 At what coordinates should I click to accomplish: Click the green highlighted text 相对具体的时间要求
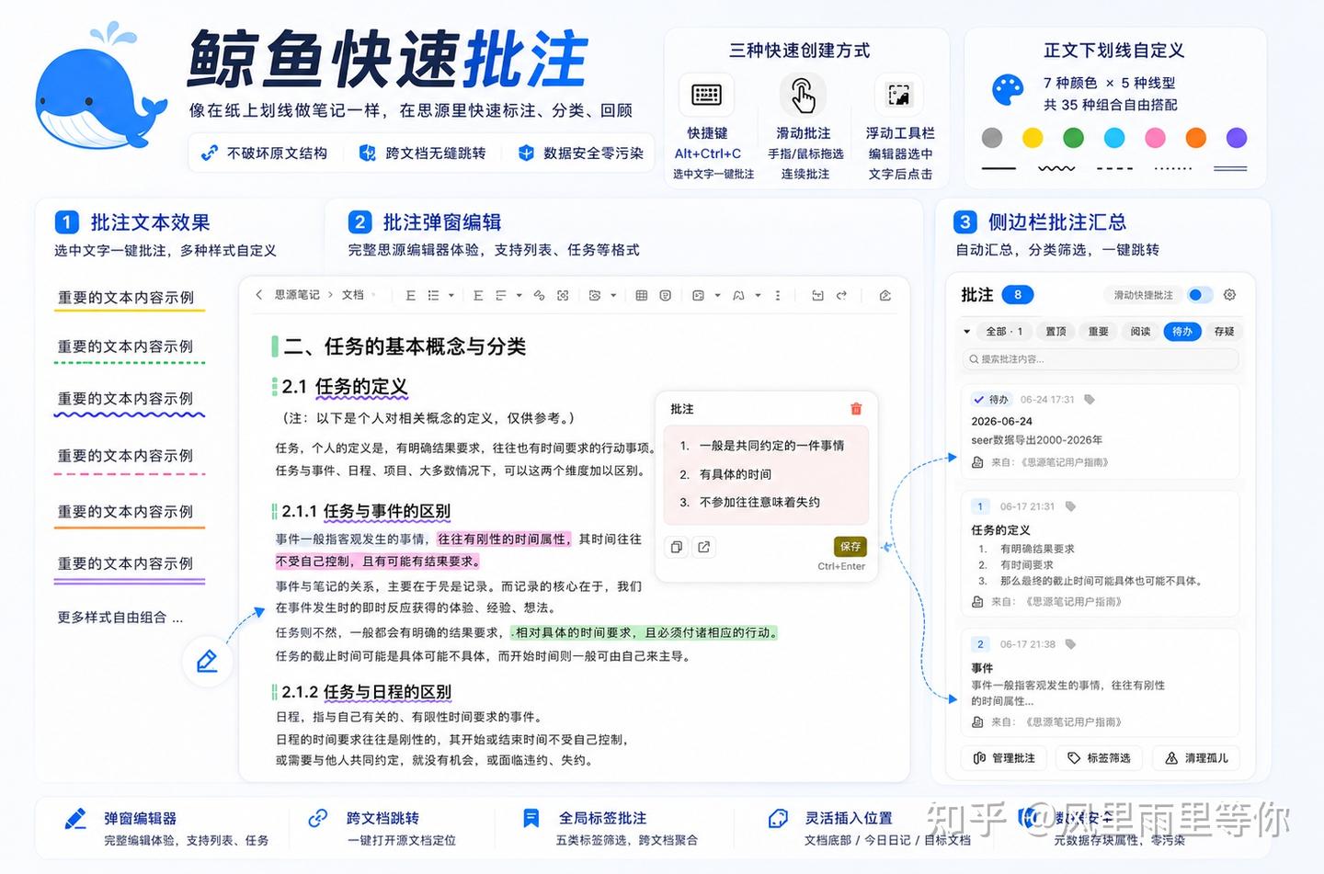click(575, 632)
